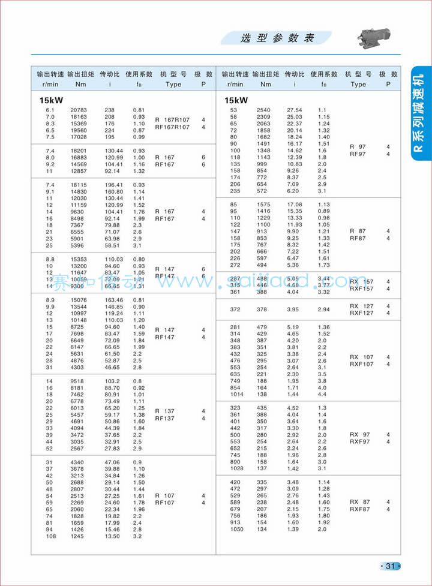Select the model label RXF97
The width and height of the screenshot is (432, 586).
tap(359, 441)
